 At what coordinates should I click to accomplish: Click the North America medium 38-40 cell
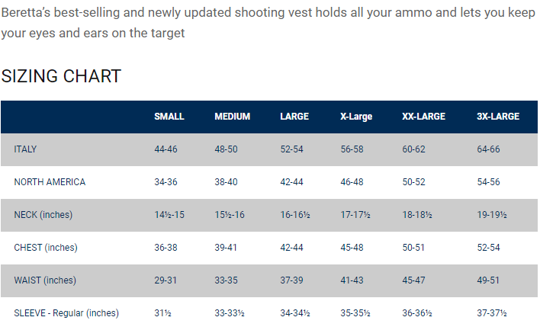[227, 182]
